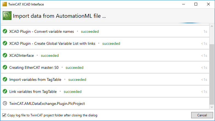
Task: Click green check icon beside XCADInterface
Action: pyautogui.click(x=5, y=55)
